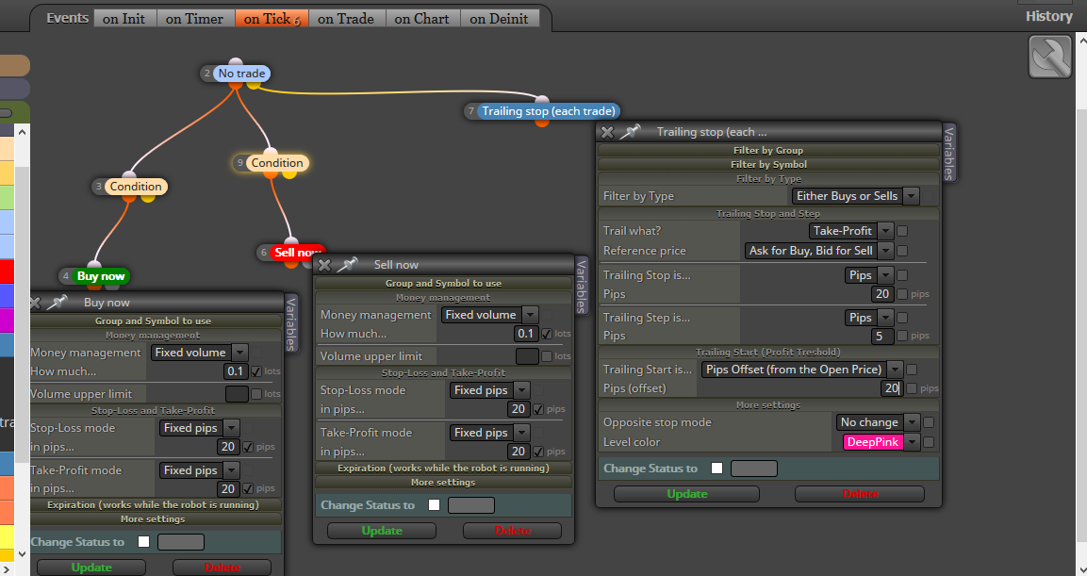Expand Filter by Symbol section
This screenshot has width=1087, height=576.
pyautogui.click(x=768, y=164)
